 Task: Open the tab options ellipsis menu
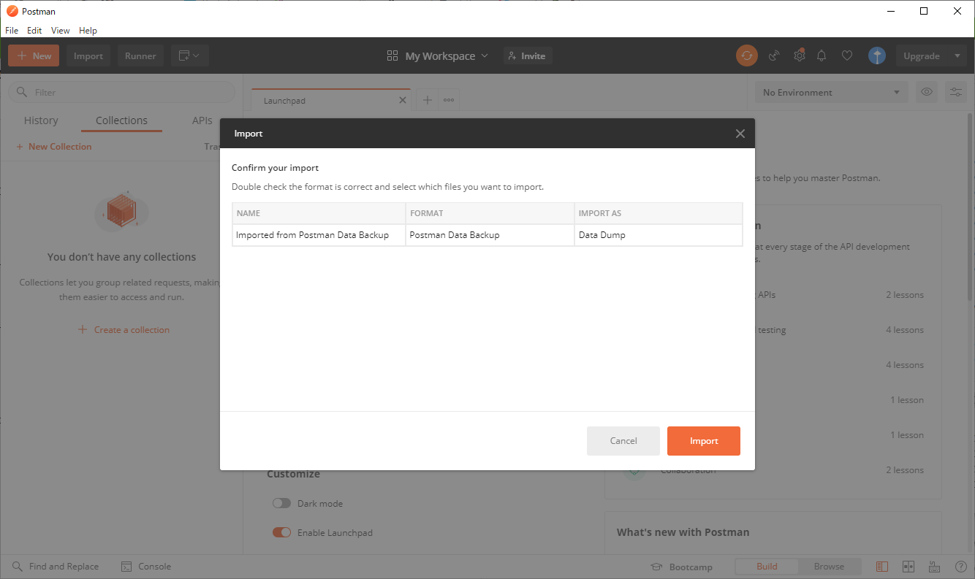[x=449, y=101]
